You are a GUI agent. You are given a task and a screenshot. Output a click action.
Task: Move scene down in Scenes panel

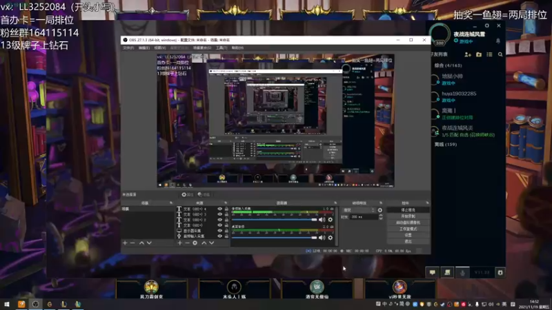click(x=149, y=243)
